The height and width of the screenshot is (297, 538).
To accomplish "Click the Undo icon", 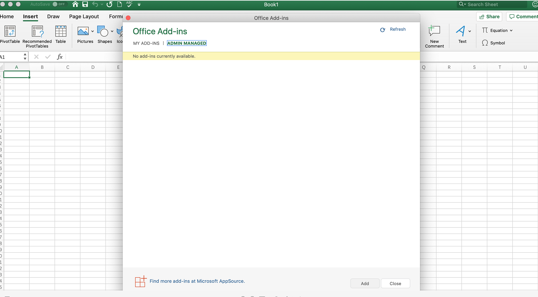I will tap(95, 4).
